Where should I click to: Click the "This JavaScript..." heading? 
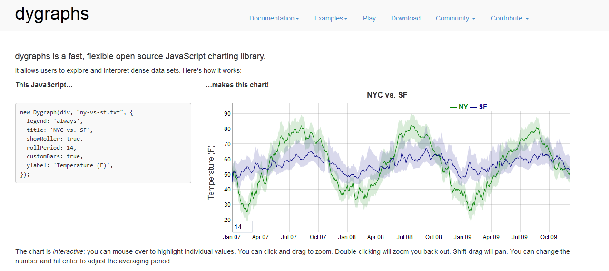(44, 85)
